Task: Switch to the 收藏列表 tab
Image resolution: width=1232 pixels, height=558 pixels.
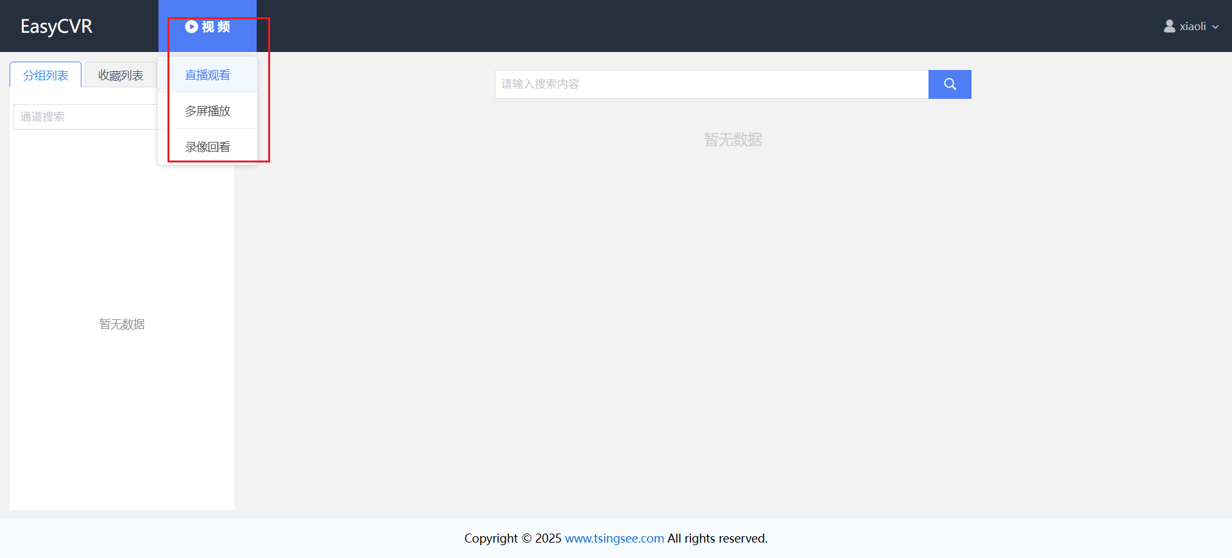Action: [x=121, y=75]
